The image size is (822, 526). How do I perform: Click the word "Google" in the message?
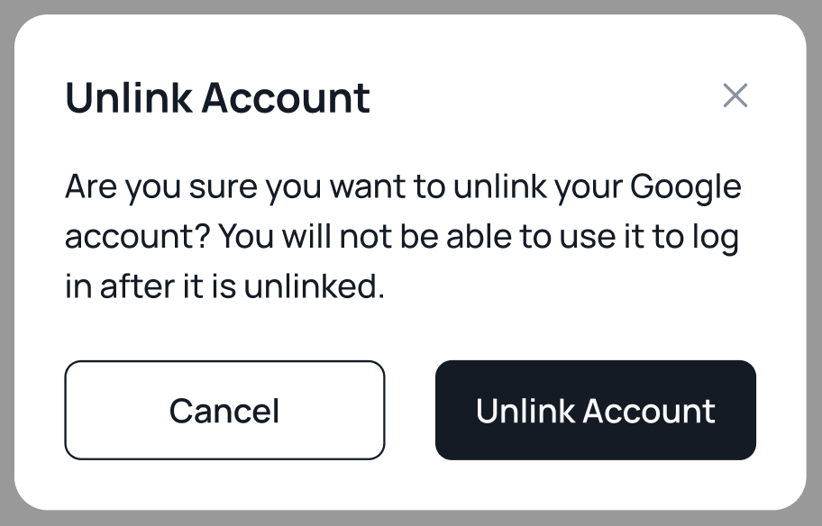[x=685, y=188]
